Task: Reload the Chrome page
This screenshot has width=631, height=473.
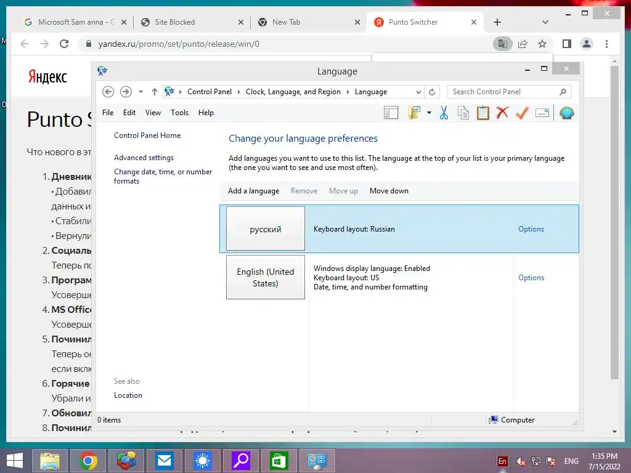Action: pyautogui.click(x=64, y=44)
